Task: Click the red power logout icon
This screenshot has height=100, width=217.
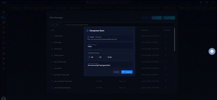Action: click(213, 2)
